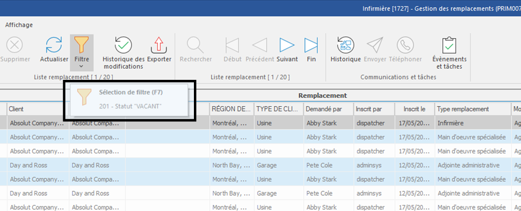Open Évènements et tâches clipboard
This screenshot has height=211, width=521.
(x=449, y=45)
